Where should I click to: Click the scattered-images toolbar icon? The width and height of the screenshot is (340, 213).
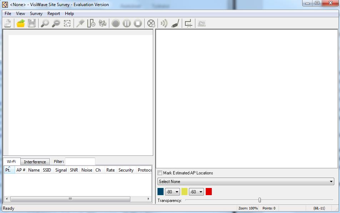102,23
